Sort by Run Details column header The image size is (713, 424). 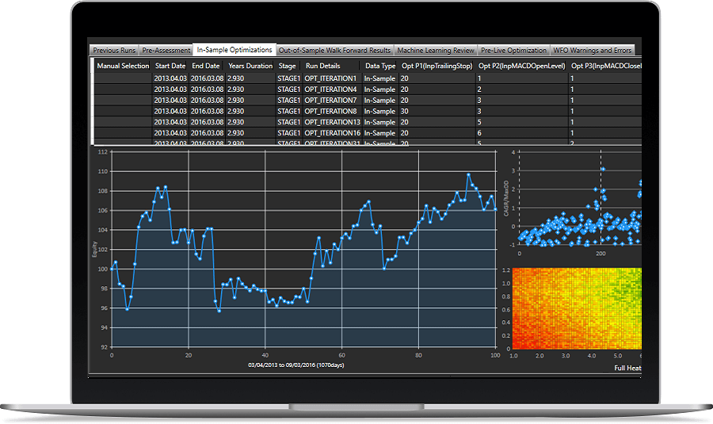323,66
